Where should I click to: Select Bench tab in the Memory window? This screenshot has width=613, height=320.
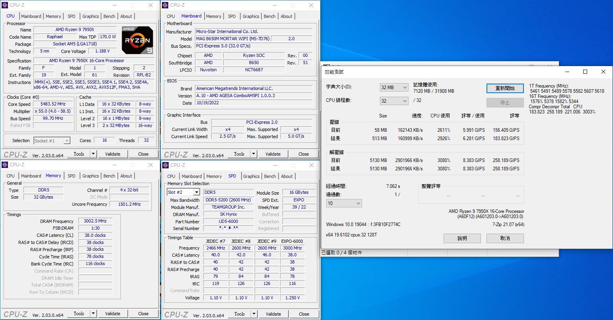(109, 176)
